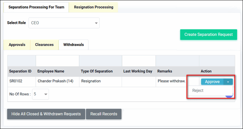Click the Type Of Separation column header
This screenshot has height=129, width=243.
click(x=97, y=71)
